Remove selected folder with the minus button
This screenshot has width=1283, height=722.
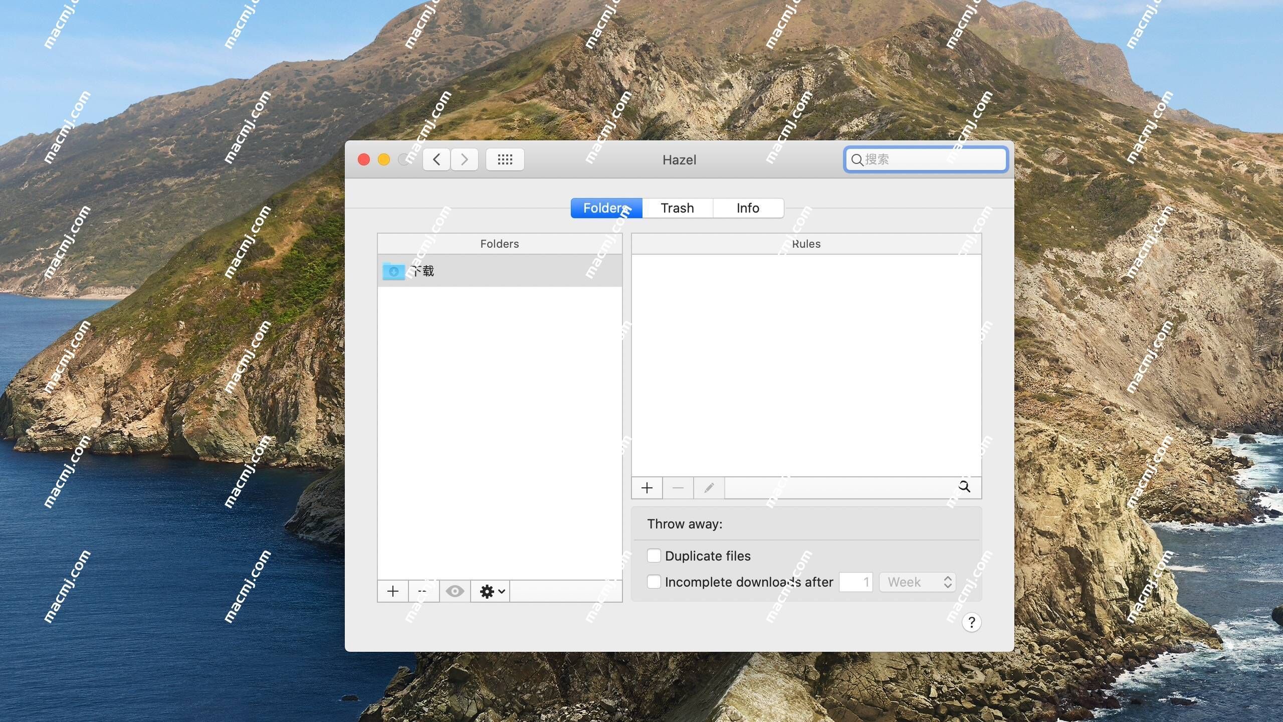[x=424, y=592]
